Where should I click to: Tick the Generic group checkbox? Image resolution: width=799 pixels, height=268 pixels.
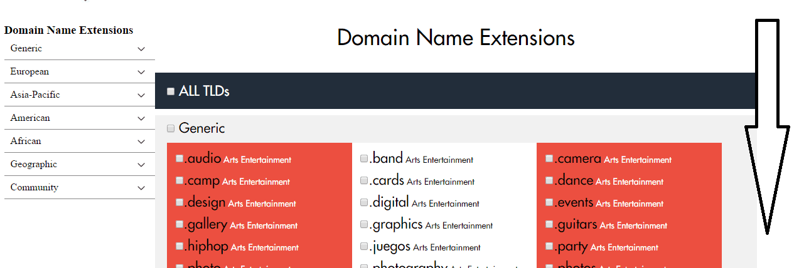(x=171, y=128)
